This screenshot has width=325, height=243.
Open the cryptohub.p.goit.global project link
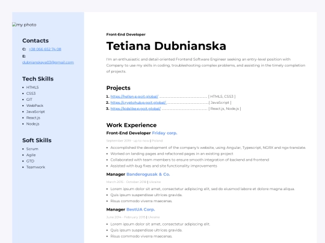pos(138,103)
